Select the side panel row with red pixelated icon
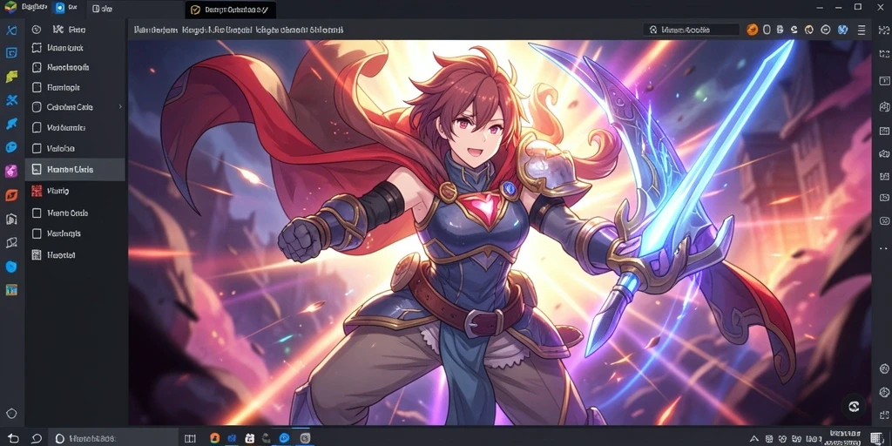This screenshot has width=892, height=446. [75, 191]
